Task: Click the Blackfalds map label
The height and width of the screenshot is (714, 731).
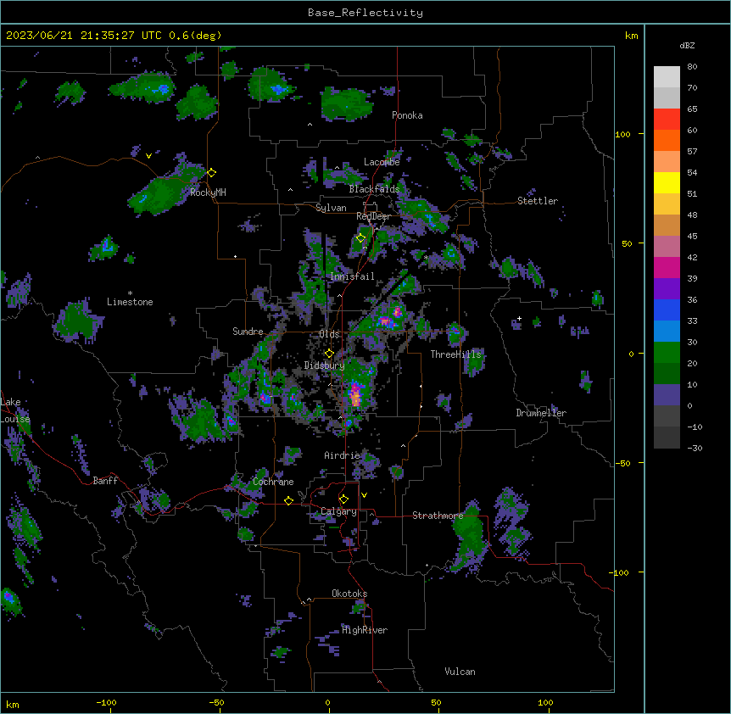Action: pyautogui.click(x=374, y=189)
